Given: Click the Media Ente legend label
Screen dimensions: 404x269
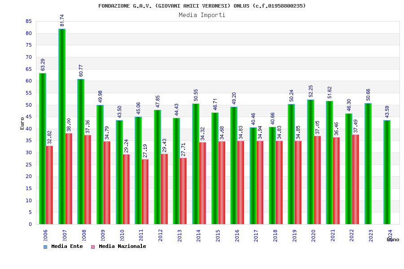Looking at the screenshot, I should click(x=67, y=246).
